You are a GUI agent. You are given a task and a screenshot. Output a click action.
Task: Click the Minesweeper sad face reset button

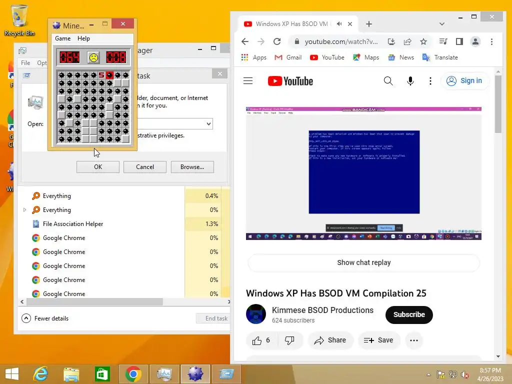(93, 57)
